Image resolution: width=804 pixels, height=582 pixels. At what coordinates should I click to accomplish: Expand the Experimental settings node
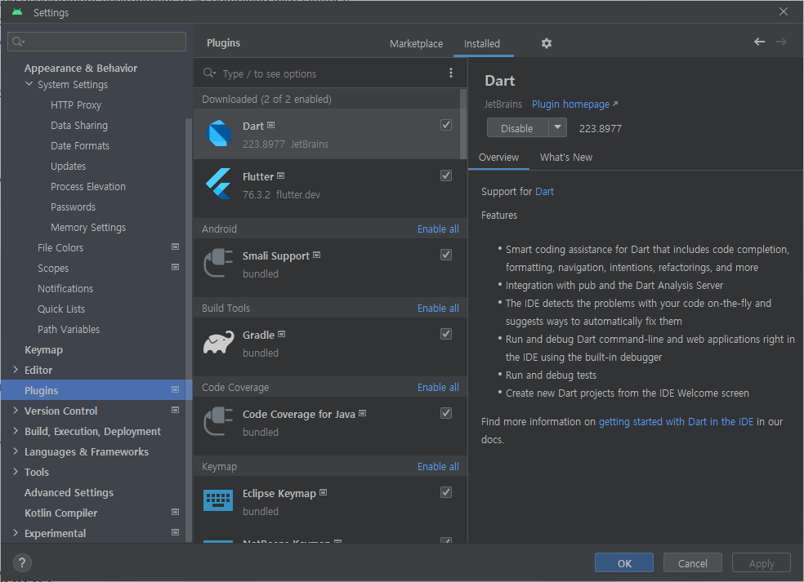tap(16, 533)
